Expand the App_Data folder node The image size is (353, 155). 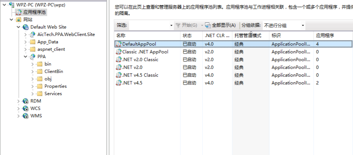point(26,42)
